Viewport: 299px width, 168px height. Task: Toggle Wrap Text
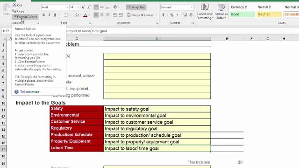136,7
